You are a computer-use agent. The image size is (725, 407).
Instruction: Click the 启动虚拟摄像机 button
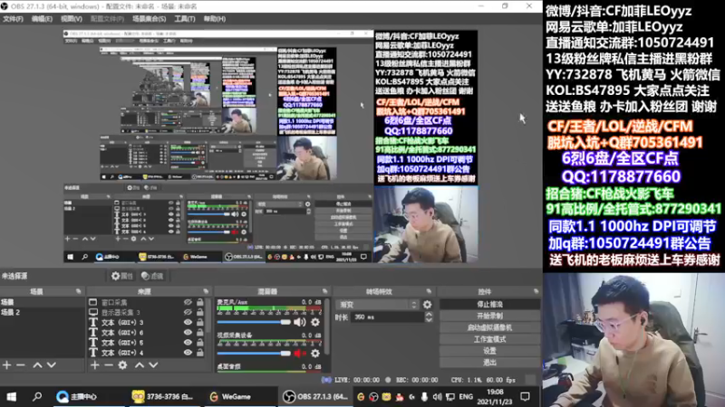pos(489,327)
